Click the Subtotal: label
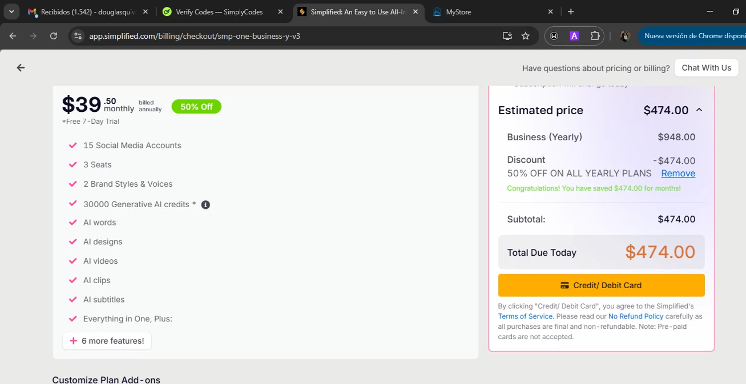 [526, 219]
